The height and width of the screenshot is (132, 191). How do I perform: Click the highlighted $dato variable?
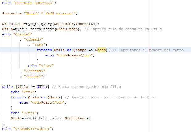tap(100, 50)
